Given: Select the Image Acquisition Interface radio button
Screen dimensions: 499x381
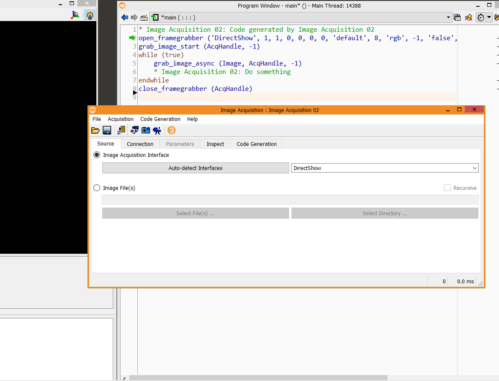Looking at the screenshot, I should click(97, 155).
